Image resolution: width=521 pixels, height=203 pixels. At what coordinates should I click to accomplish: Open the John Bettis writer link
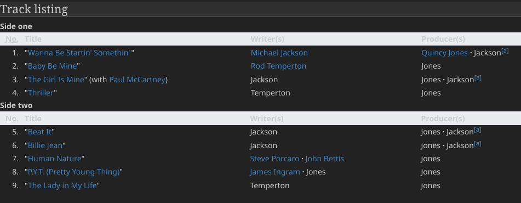point(325,159)
